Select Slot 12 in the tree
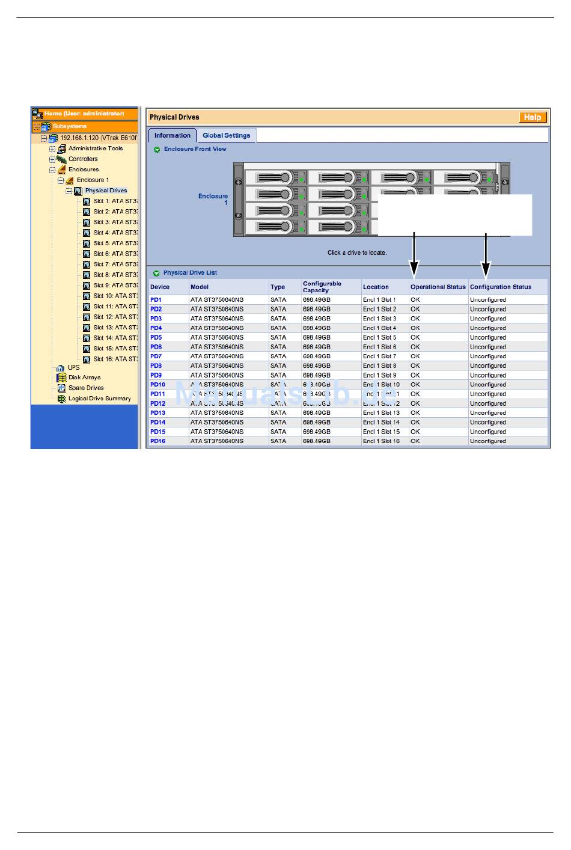This screenshot has width=571, height=850. [115, 317]
